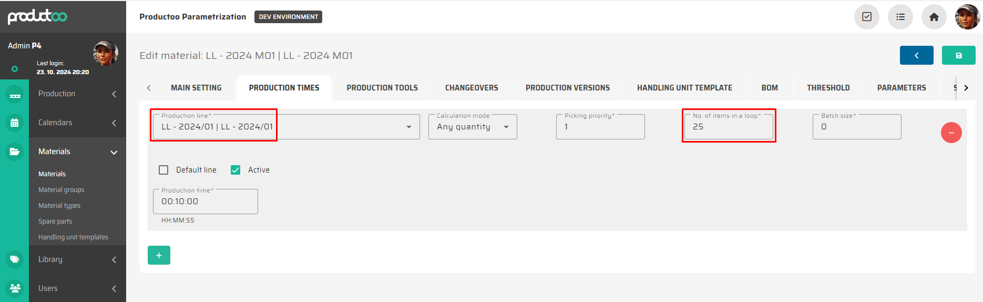The image size is (983, 302).
Task: Open Handling unit templates sidebar link
Action: pyautogui.click(x=73, y=237)
